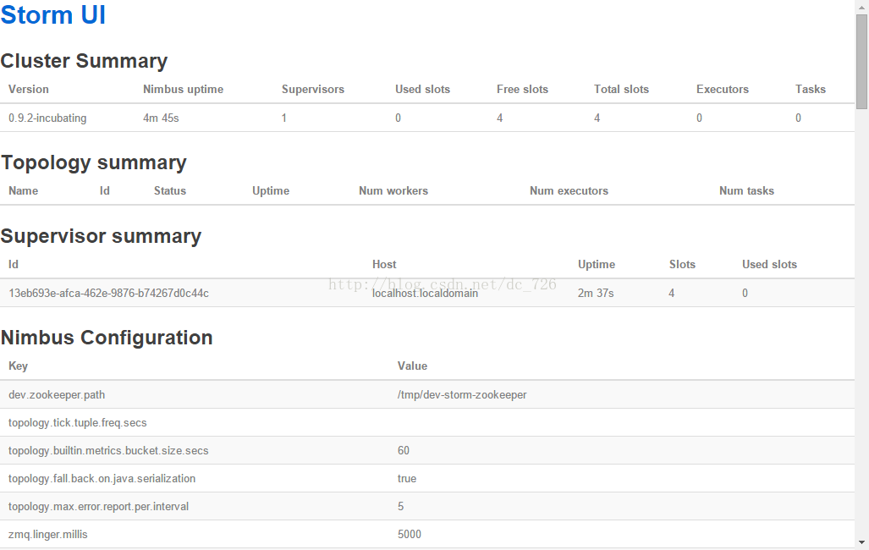
Task: Click the Host column header
Action: 384,265
